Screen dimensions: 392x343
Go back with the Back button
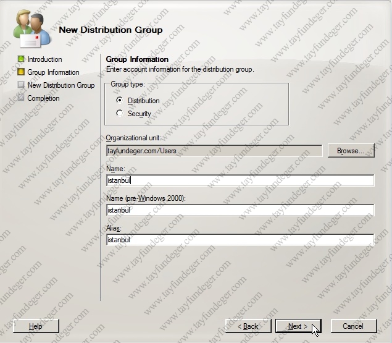pos(248,326)
